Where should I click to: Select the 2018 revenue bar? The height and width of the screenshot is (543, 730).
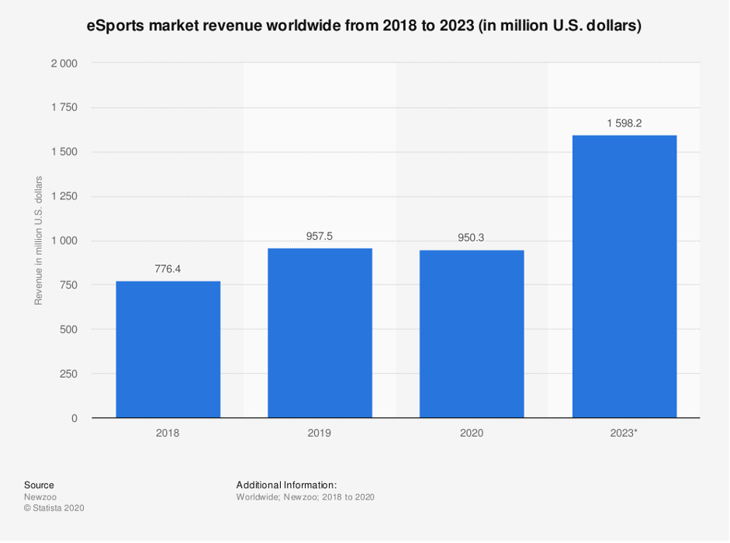pyautogui.click(x=168, y=349)
